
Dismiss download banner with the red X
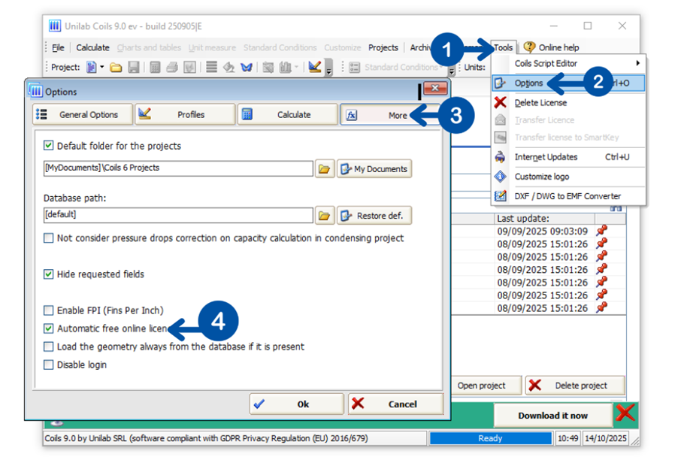(x=625, y=413)
